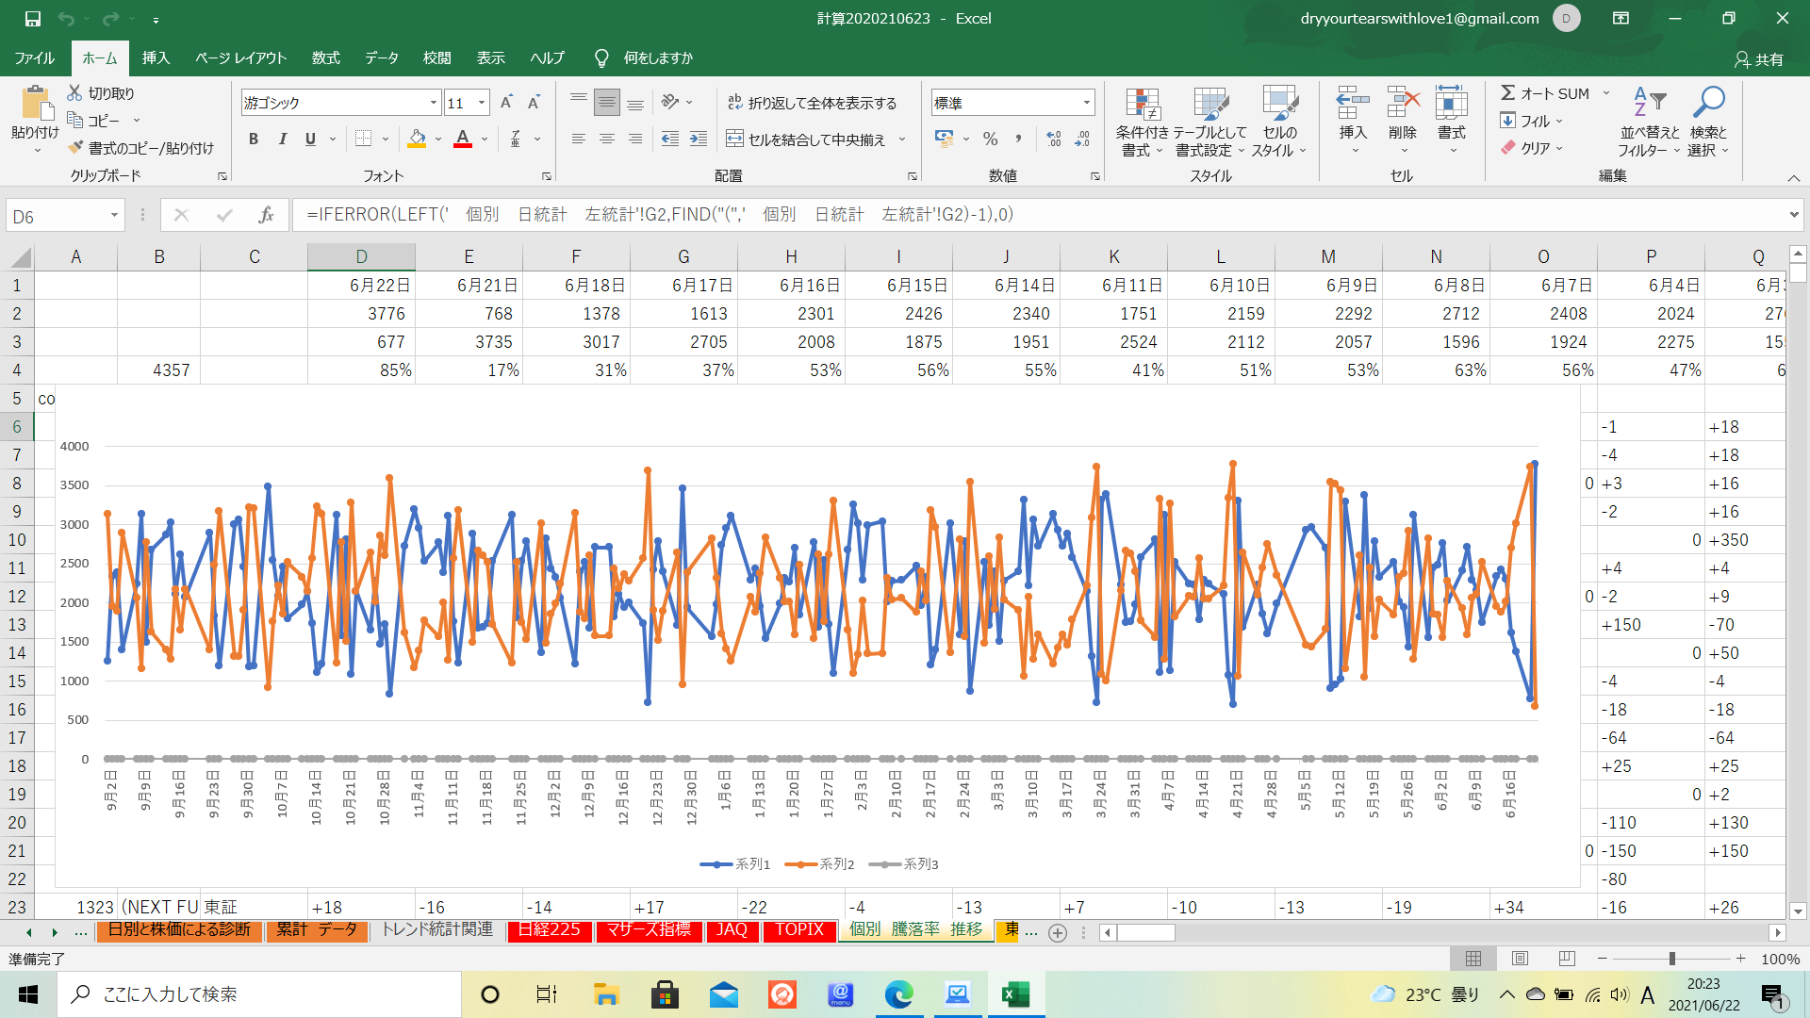This screenshot has height=1018, width=1810.
Task: Click the Conditional Formatting icon
Action: point(1142,107)
